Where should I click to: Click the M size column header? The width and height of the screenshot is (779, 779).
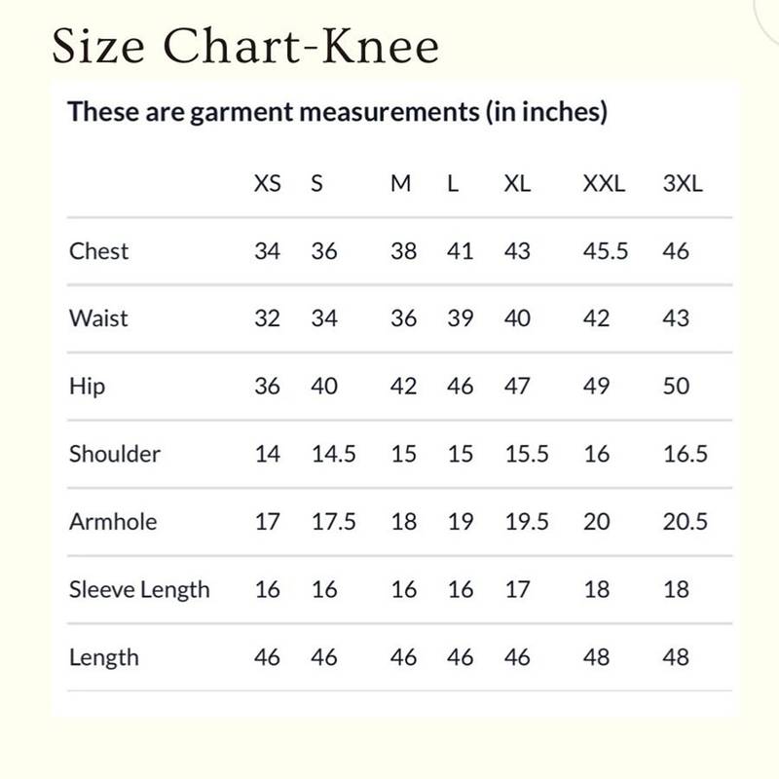pos(400,184)
